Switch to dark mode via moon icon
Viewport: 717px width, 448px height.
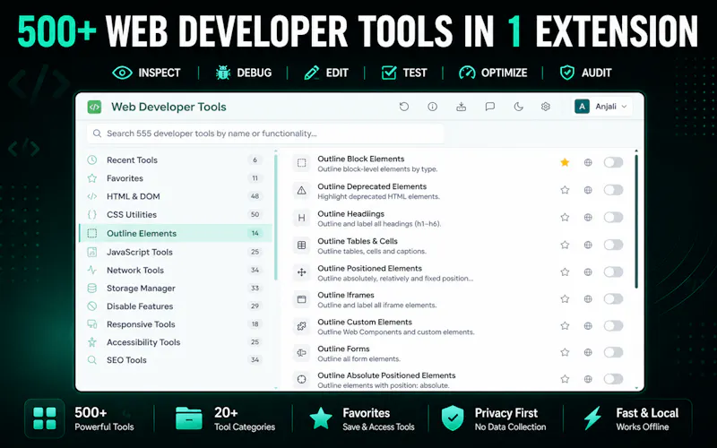click(518, 107)
